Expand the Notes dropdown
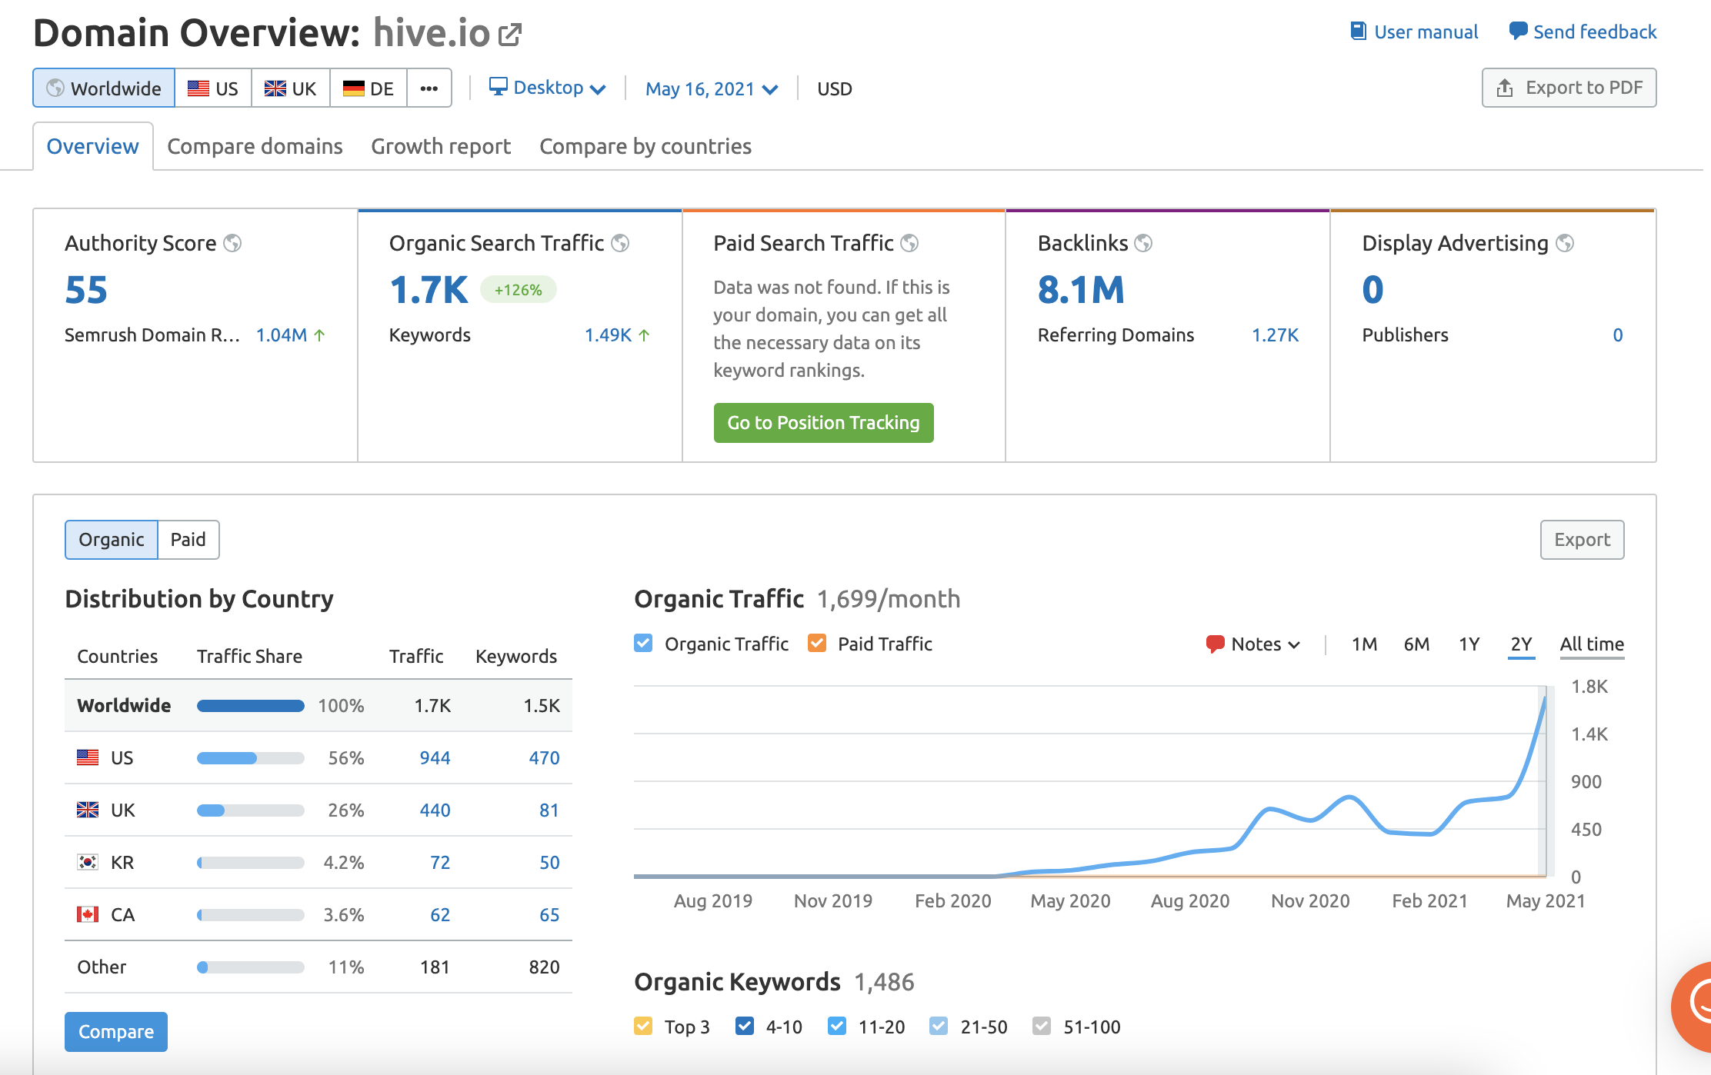This screenshot has height=1075, width=1711. click(x=1254, y=644)
